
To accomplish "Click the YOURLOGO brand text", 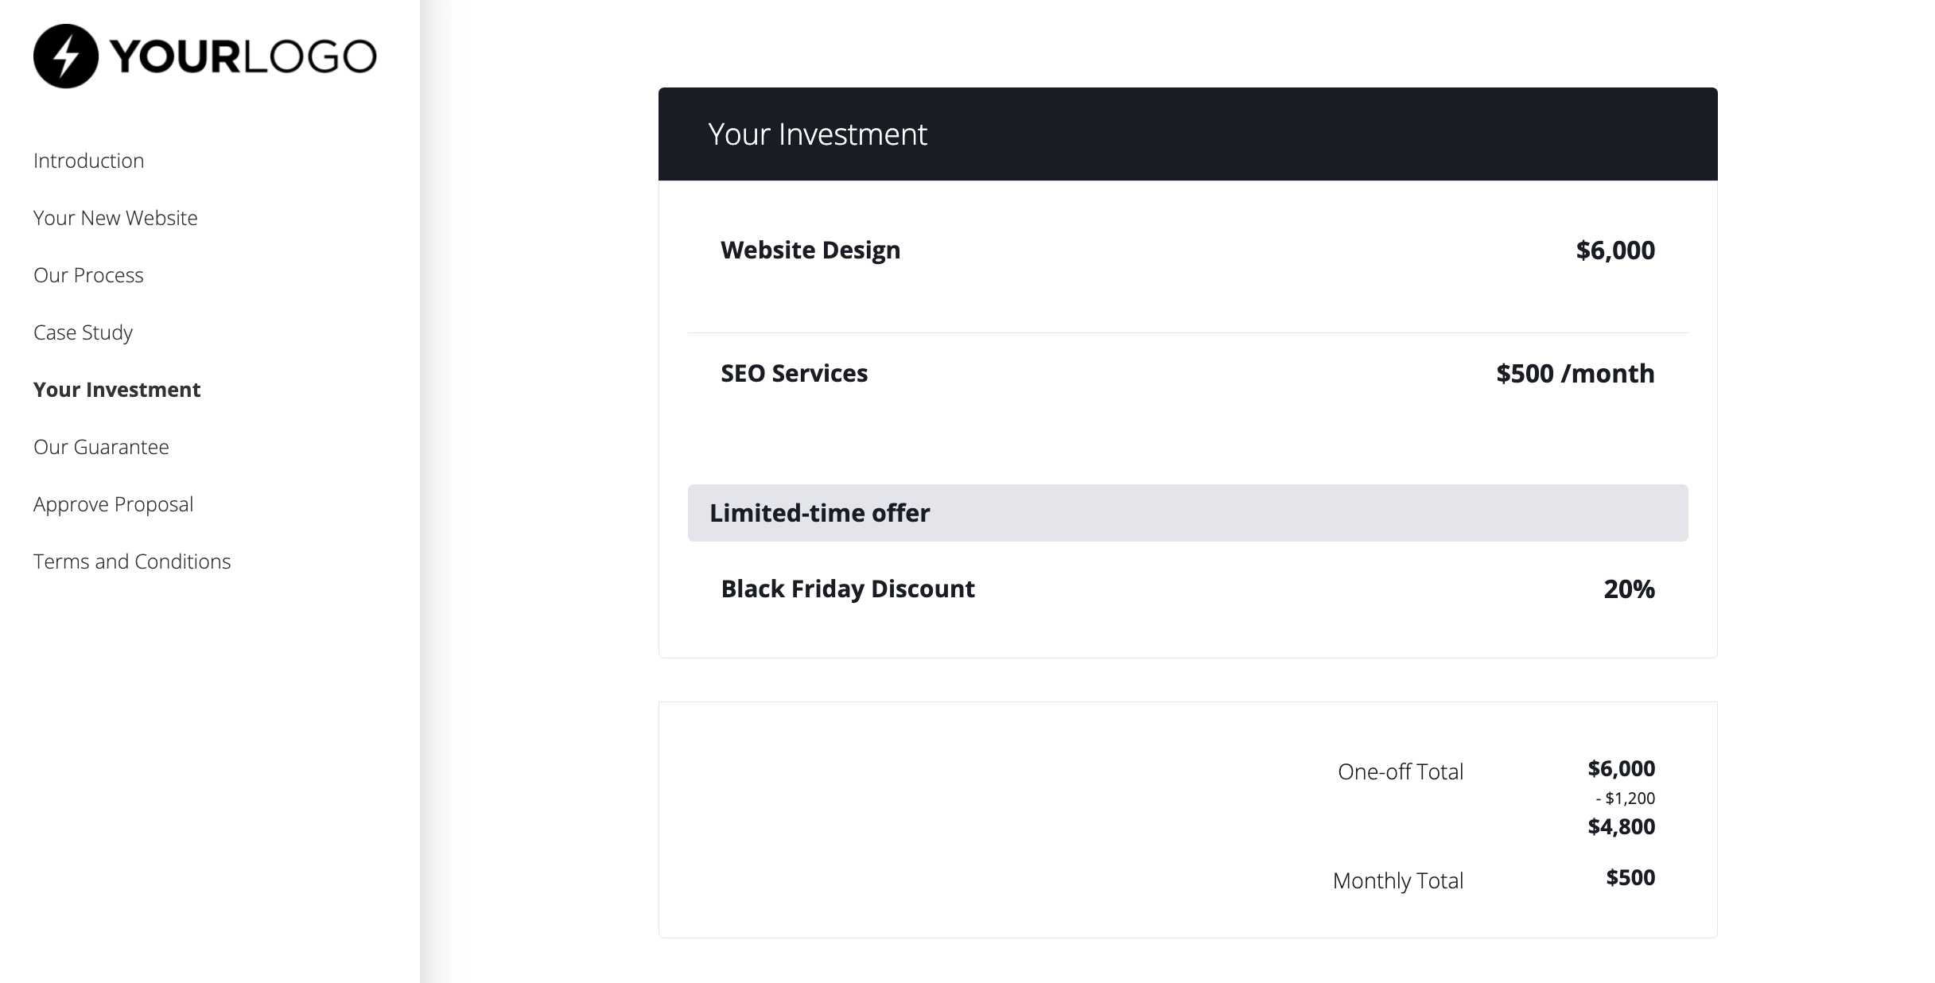I will 243,56.
